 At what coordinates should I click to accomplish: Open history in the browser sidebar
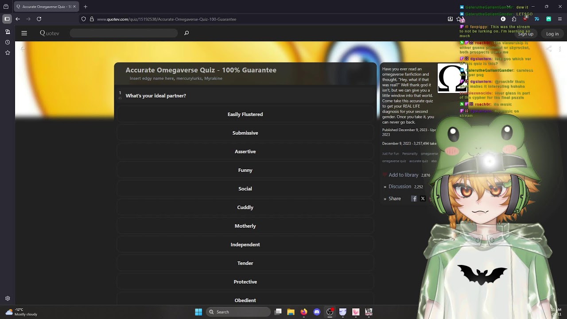click(8, 43)
